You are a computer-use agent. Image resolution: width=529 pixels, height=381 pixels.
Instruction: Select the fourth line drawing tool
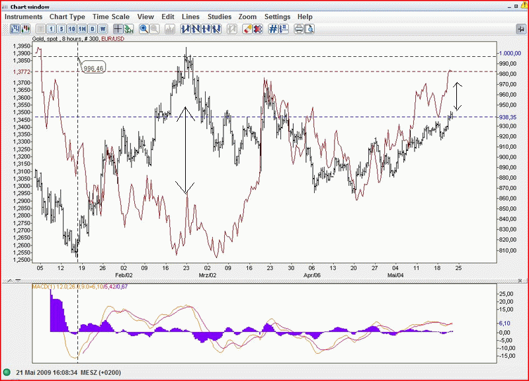(x=217, y=29)
